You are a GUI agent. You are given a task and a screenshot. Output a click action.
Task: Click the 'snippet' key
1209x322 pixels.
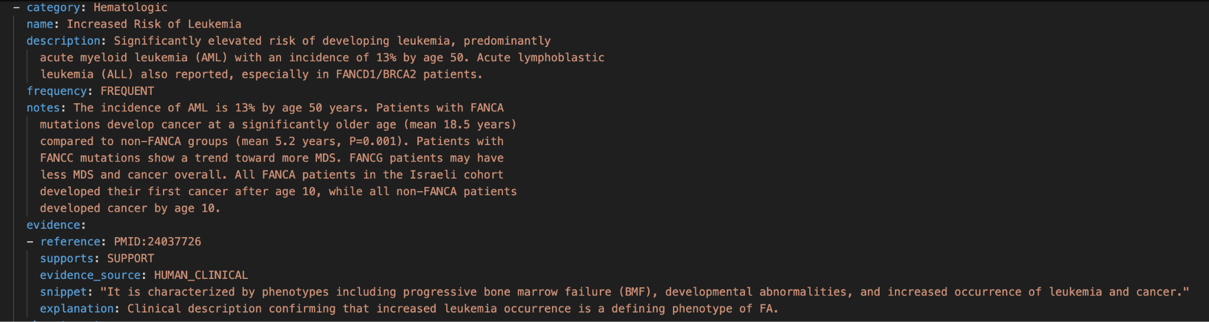pyautogui.click(x=63, y=292)
